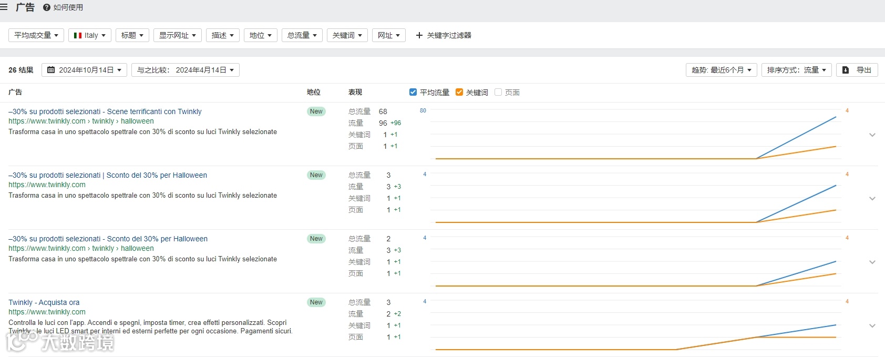Expand the Twinkly - Acquista ora ad row
This screenshot has height=357, width=885.
(x=872, y=326)
